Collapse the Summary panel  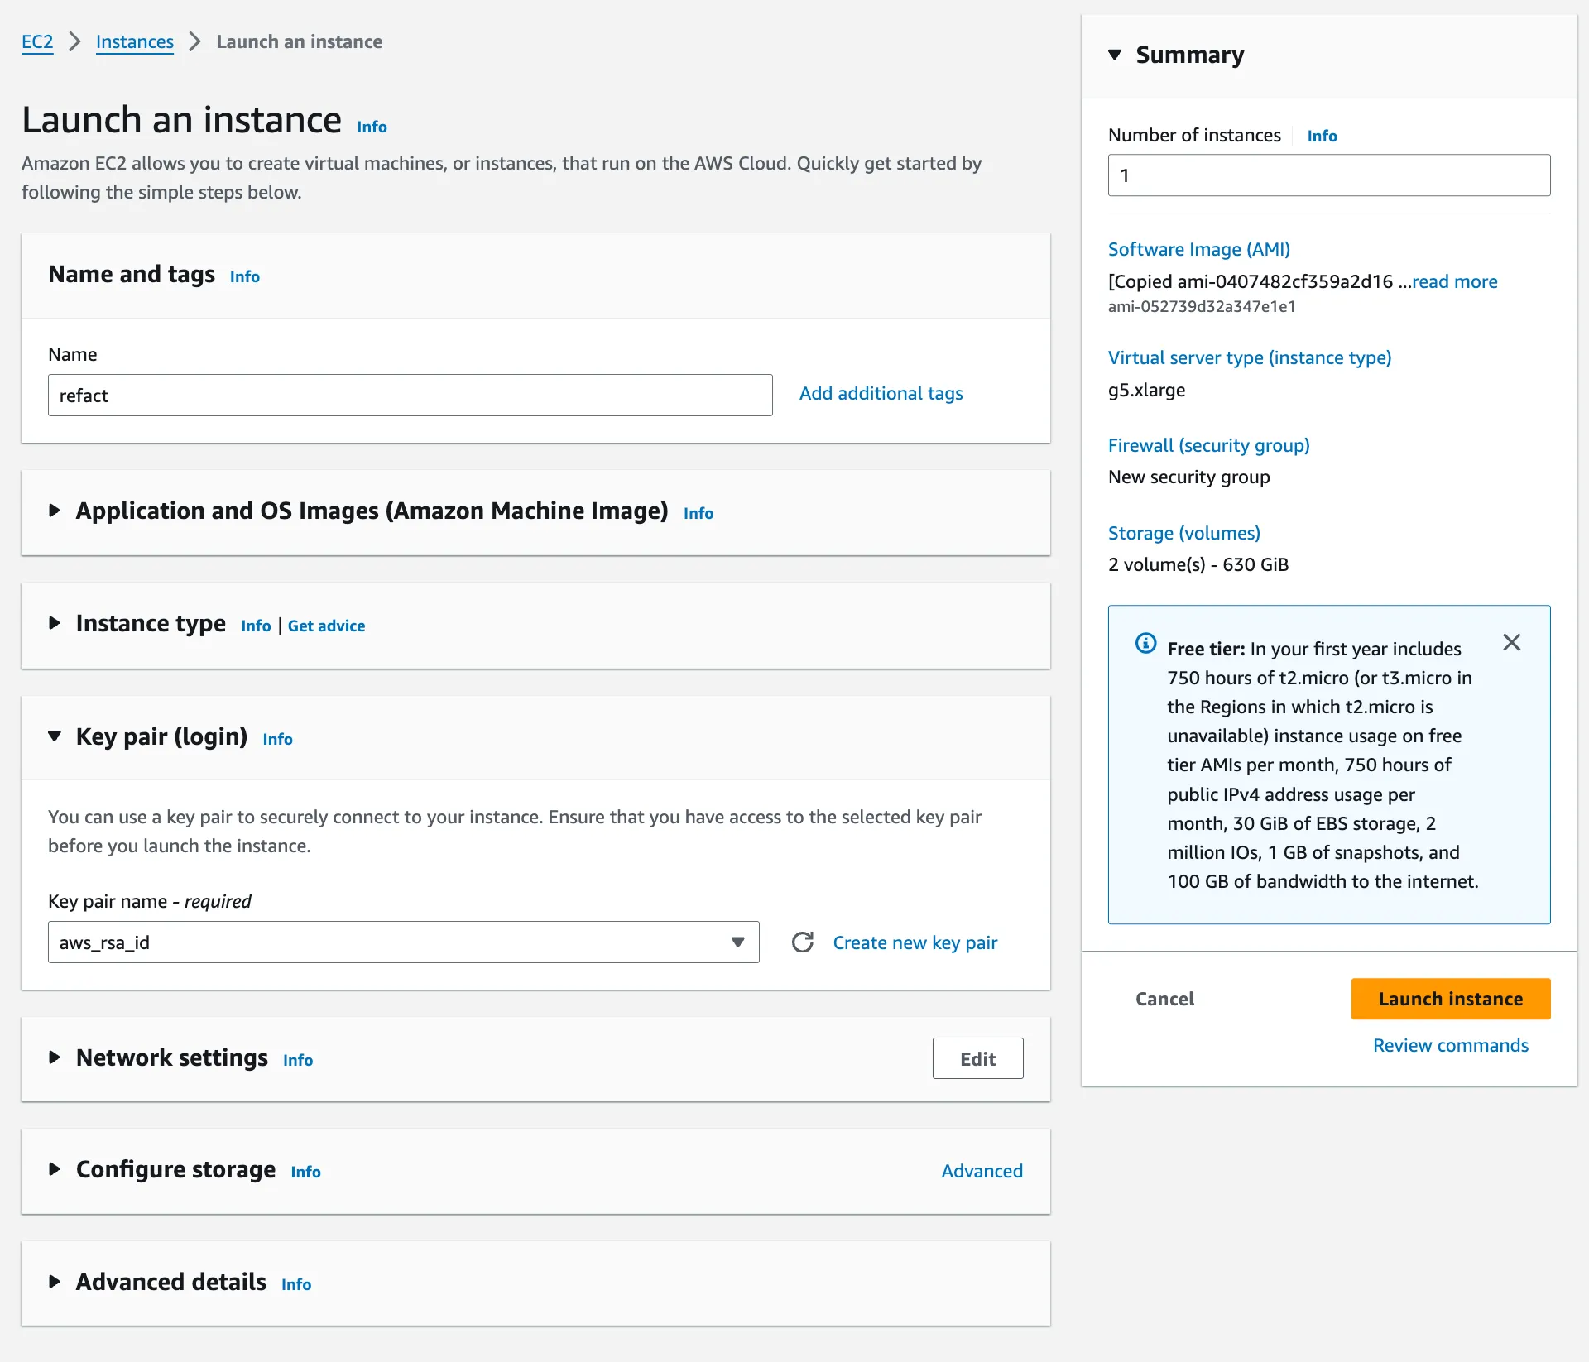pos(1115,55)
